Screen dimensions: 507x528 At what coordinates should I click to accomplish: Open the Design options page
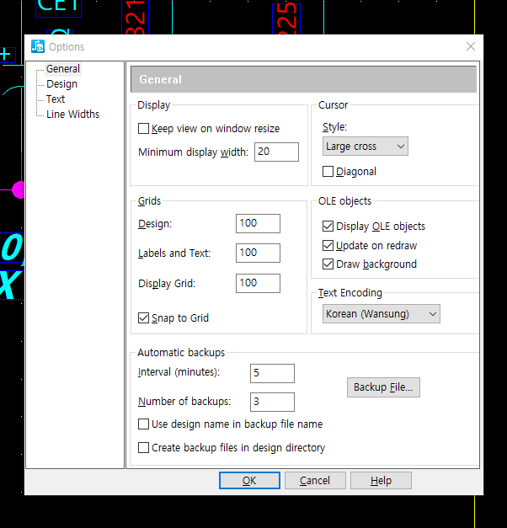(61, 84)
